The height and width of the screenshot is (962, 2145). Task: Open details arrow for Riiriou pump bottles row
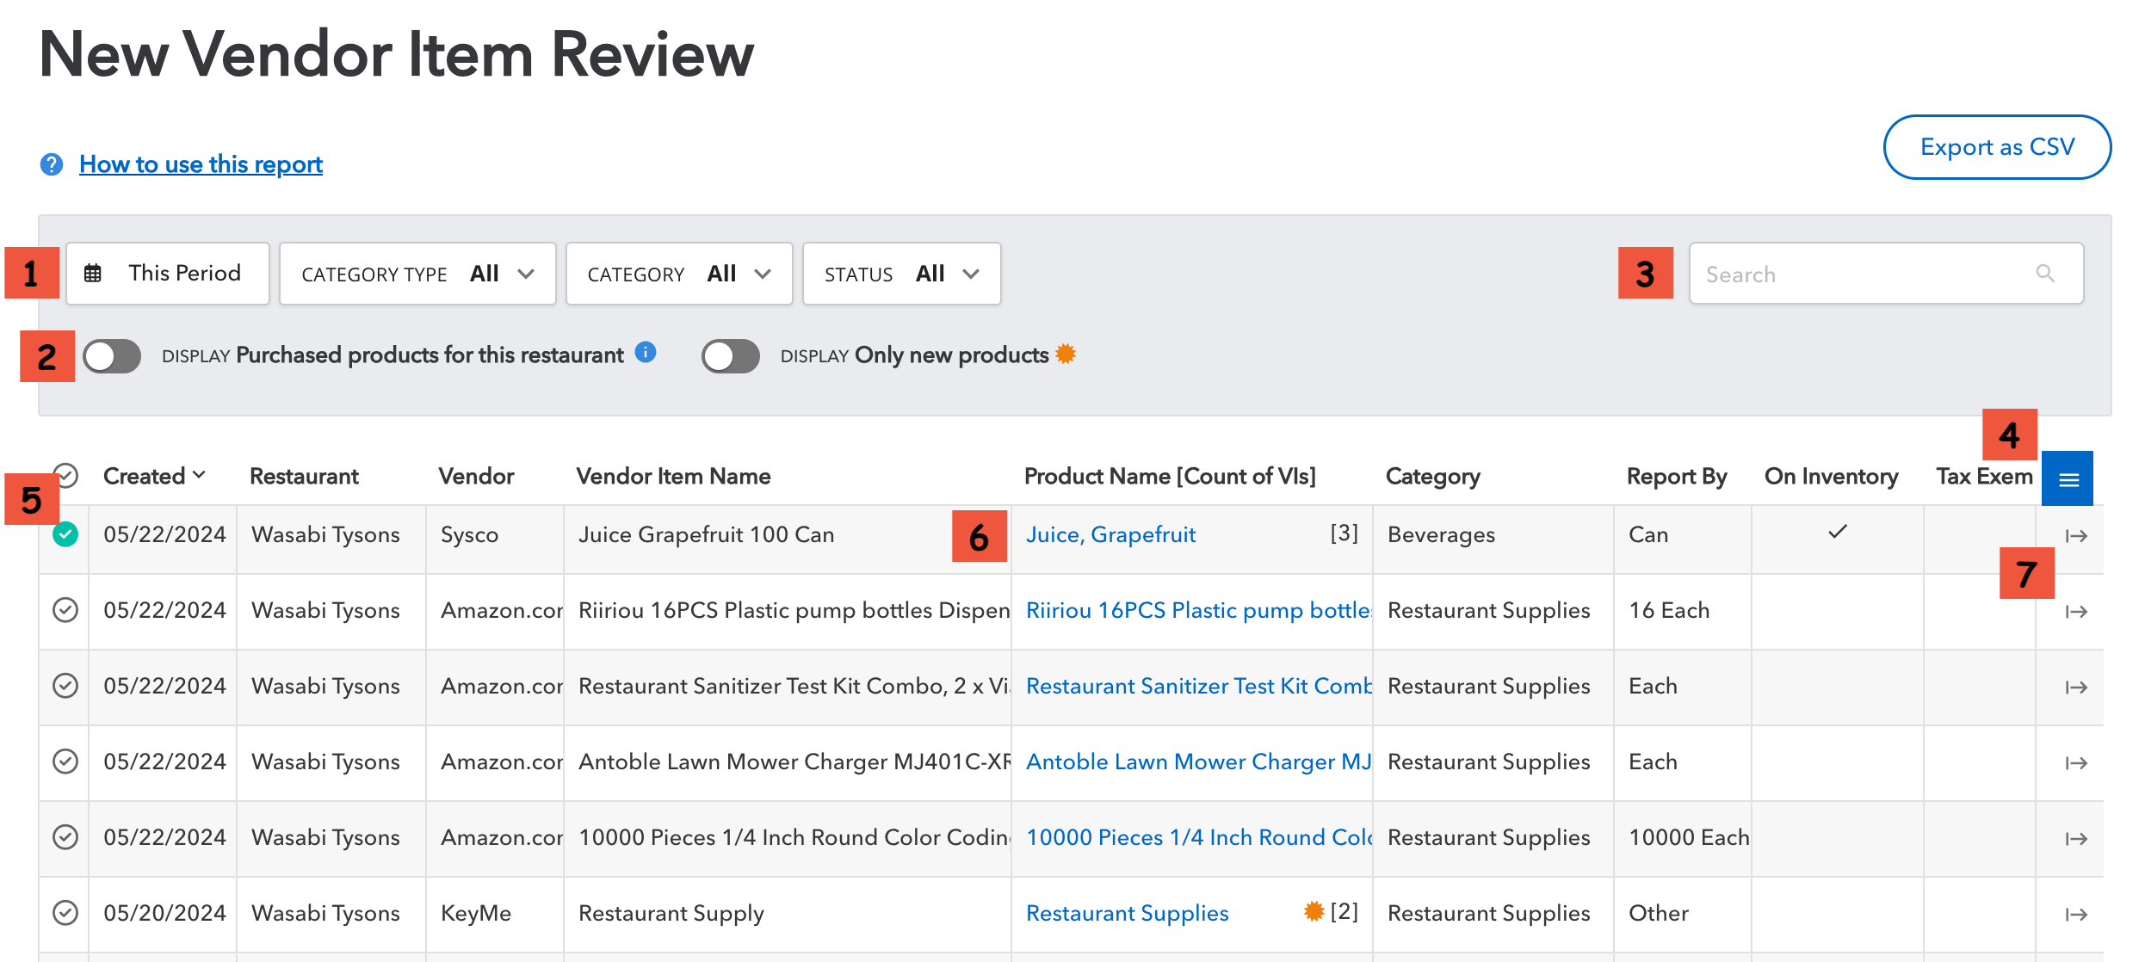[x=2076, y=612]
